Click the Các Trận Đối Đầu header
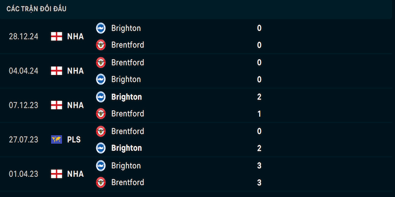 pyautogui.click(x=37, y=9)
